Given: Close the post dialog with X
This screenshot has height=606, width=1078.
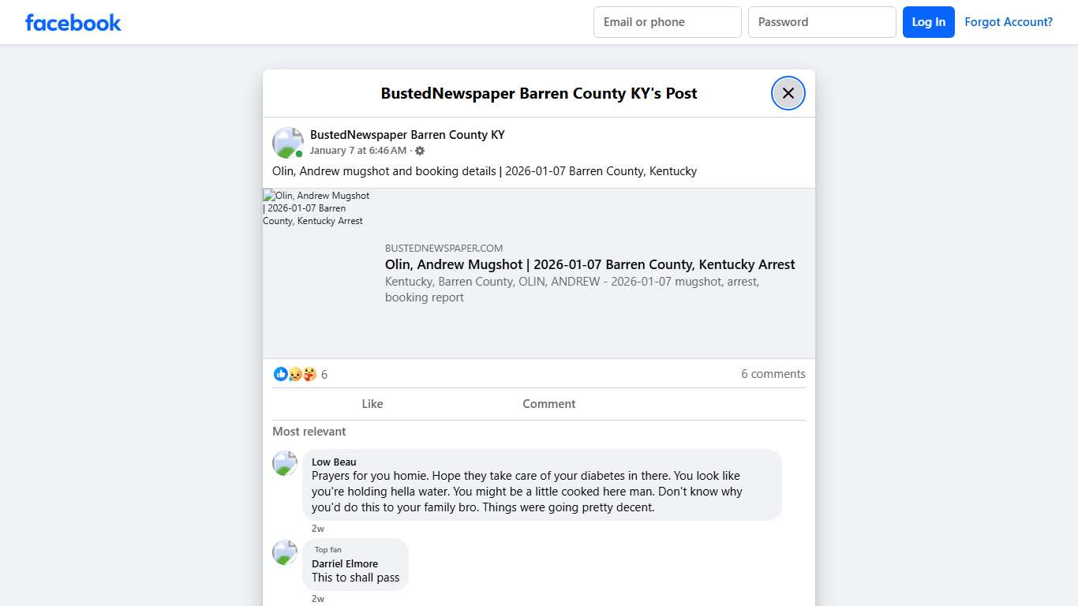Looking at the screenshot, I should (x=788, y=93).
